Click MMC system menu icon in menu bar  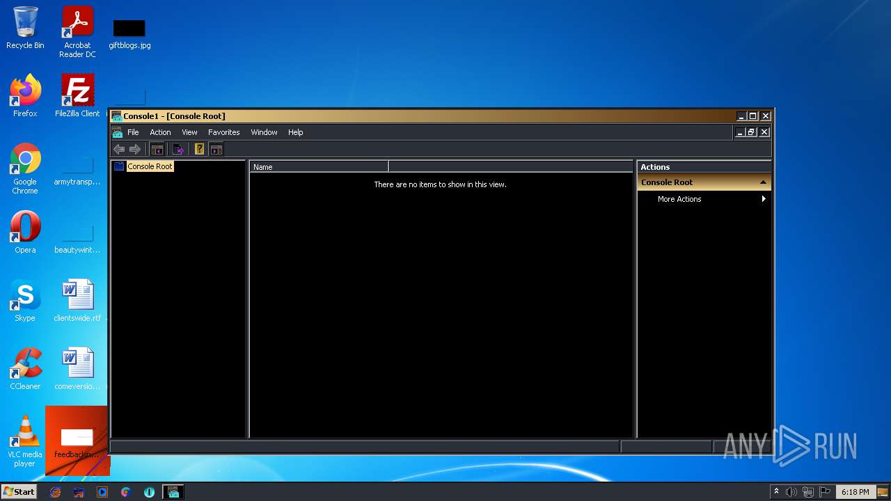(x=117, y=132)
